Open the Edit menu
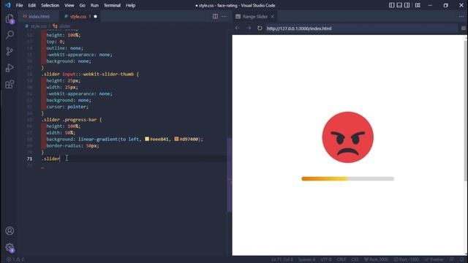 pos(32,5)
